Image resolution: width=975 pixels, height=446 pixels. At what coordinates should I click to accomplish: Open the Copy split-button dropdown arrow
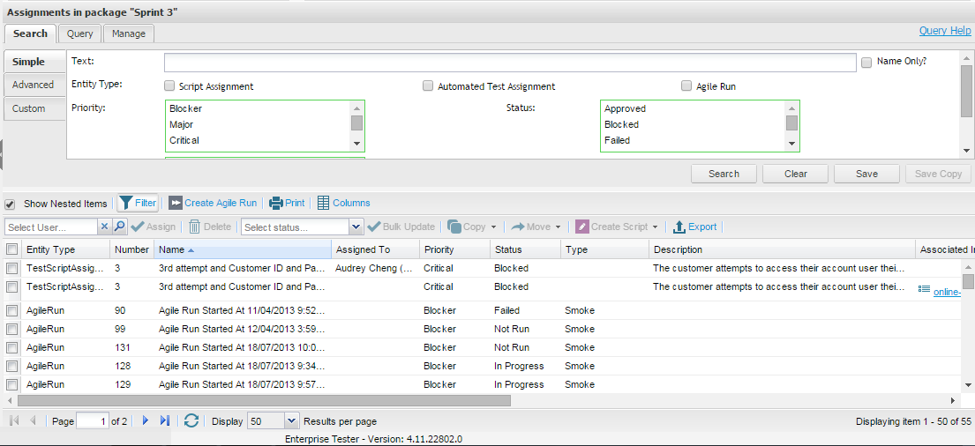(493, 227)
